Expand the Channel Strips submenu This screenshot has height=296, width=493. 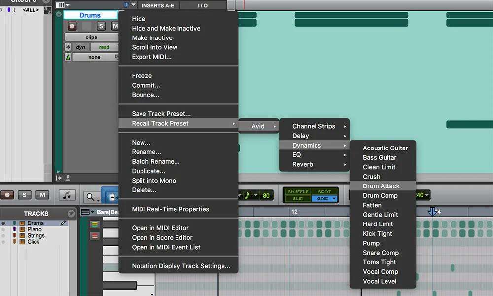point(314,126)
